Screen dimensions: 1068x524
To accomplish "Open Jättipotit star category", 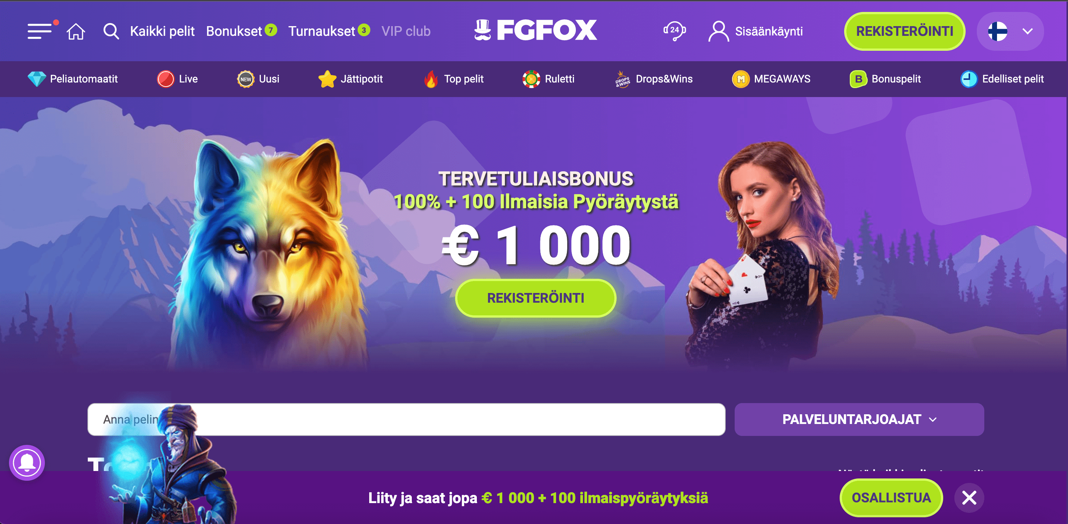I will pos(351,79).
